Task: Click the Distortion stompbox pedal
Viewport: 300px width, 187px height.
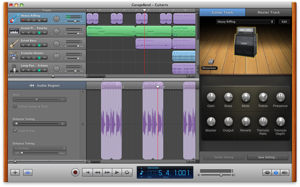Action: pos(211,62)
